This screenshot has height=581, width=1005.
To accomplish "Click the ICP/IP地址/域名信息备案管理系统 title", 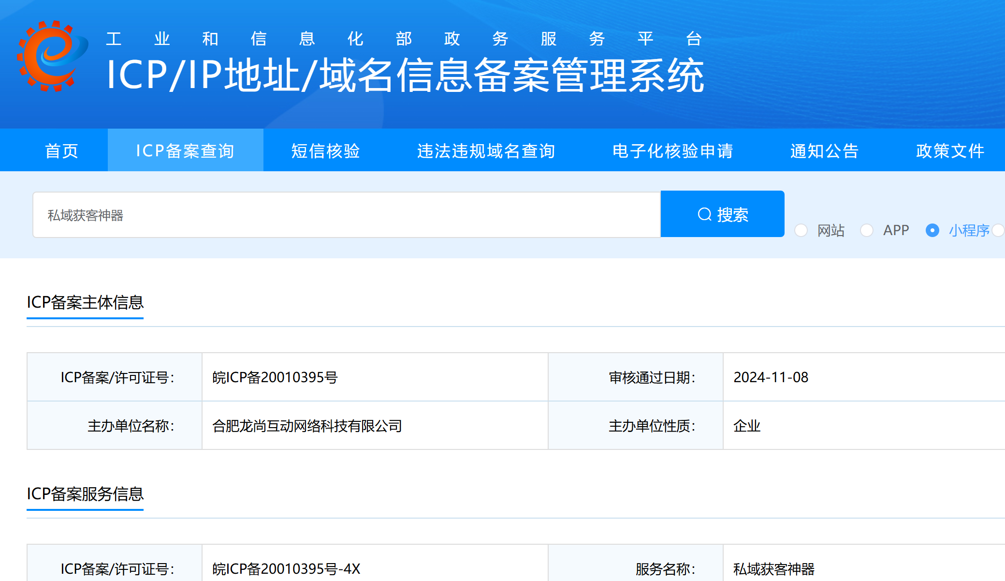I will click(405, 75).
